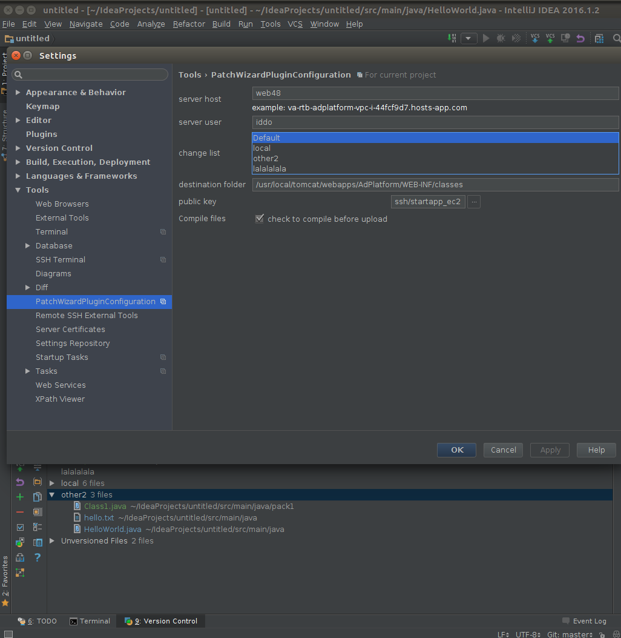Expand the Diff node under Tools

pos(28,288)
